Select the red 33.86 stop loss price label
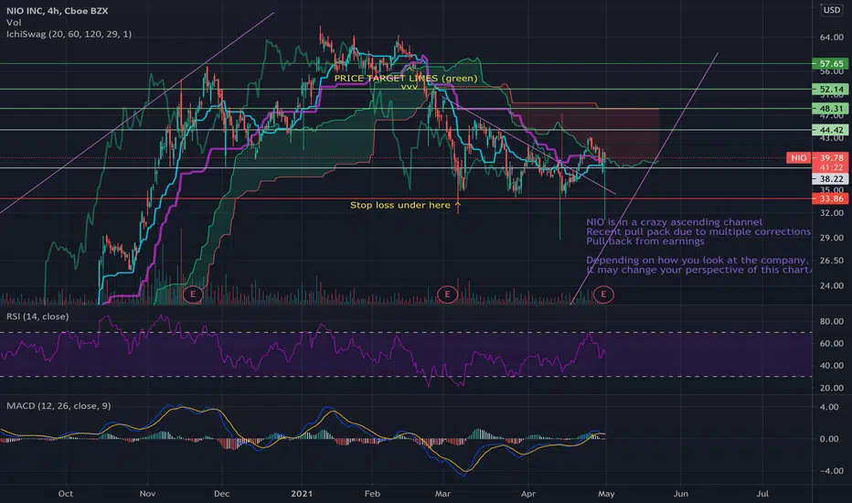Image resolution: width=852 pixels, height=503 pixels. 830,198
